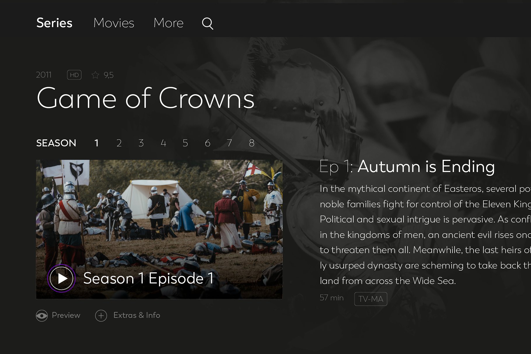531x354 pixels.
Task: Open the Movies tab
Action: [x=114, y=23]
